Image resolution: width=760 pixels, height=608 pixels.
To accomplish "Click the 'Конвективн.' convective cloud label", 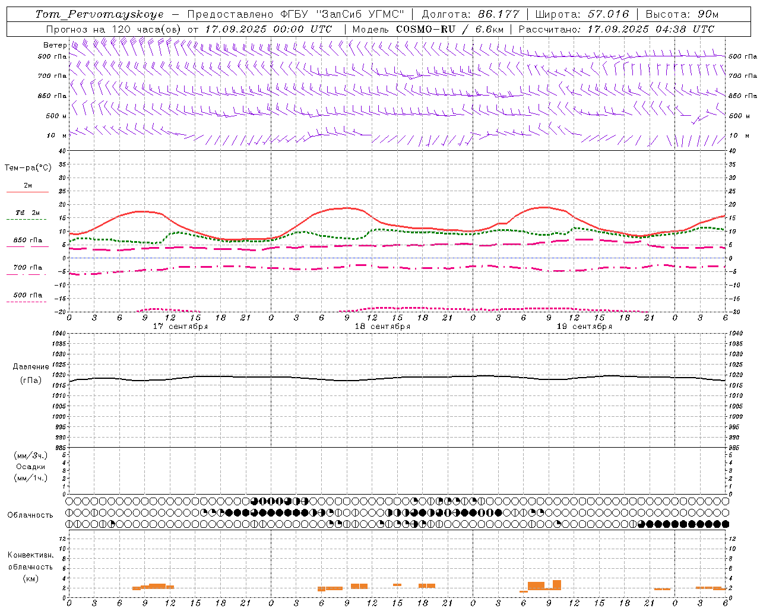I will point(30,555).
